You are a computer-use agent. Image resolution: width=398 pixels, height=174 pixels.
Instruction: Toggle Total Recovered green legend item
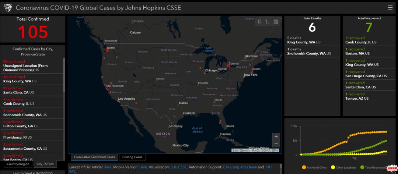pos(373,167)
